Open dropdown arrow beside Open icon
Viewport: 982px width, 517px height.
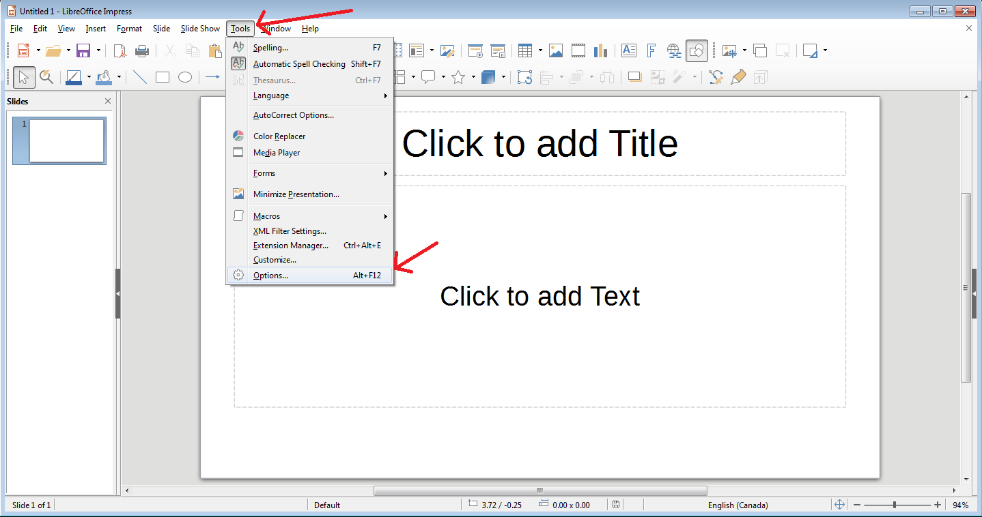point(68,50)
